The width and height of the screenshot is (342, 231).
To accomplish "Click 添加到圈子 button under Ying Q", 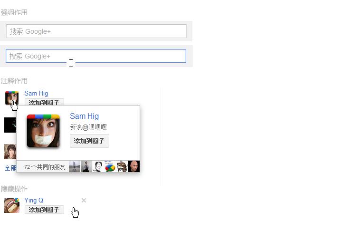I will (44, 210).
